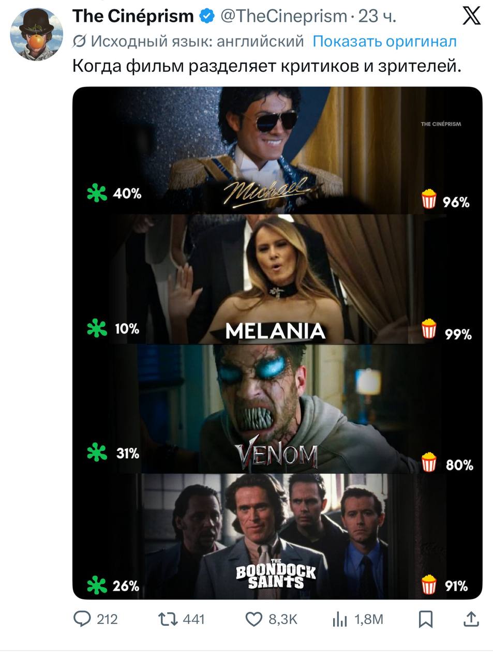Image resolution: width=493 pixels, height=662 pixels.
Task: Open The Cinéprism profile avatar
Action: 36,35
